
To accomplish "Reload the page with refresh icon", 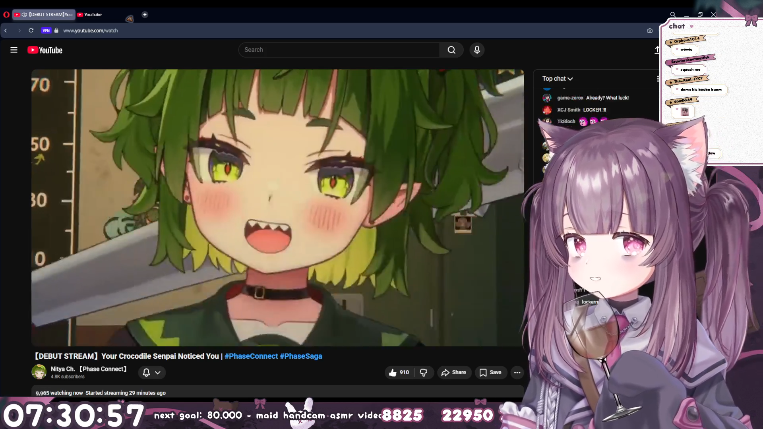I will tap(31, 31).
